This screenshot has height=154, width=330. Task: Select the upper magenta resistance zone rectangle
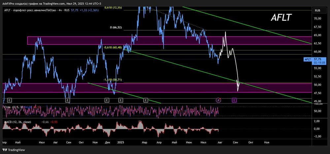pos(169,40)
